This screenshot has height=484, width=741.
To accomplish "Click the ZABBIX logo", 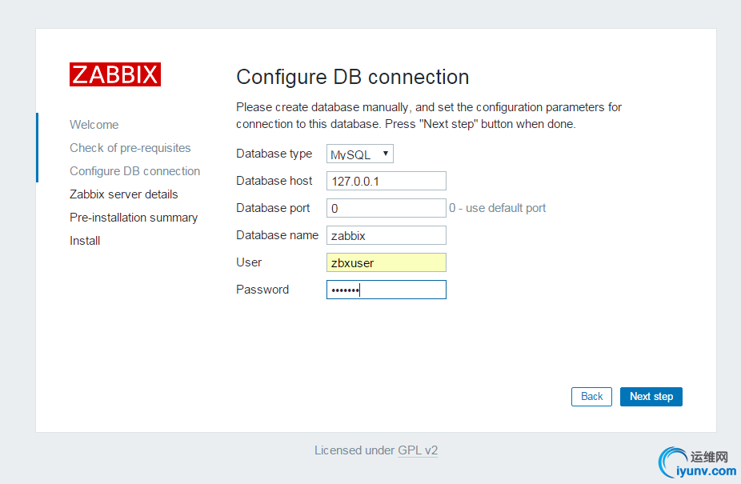I will (115, 74).
